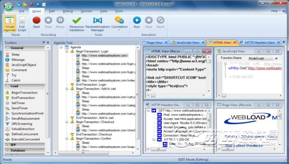Screen dimensions: 289x164
Task: Open the Parameterization Manager
Action: point(97,24)
